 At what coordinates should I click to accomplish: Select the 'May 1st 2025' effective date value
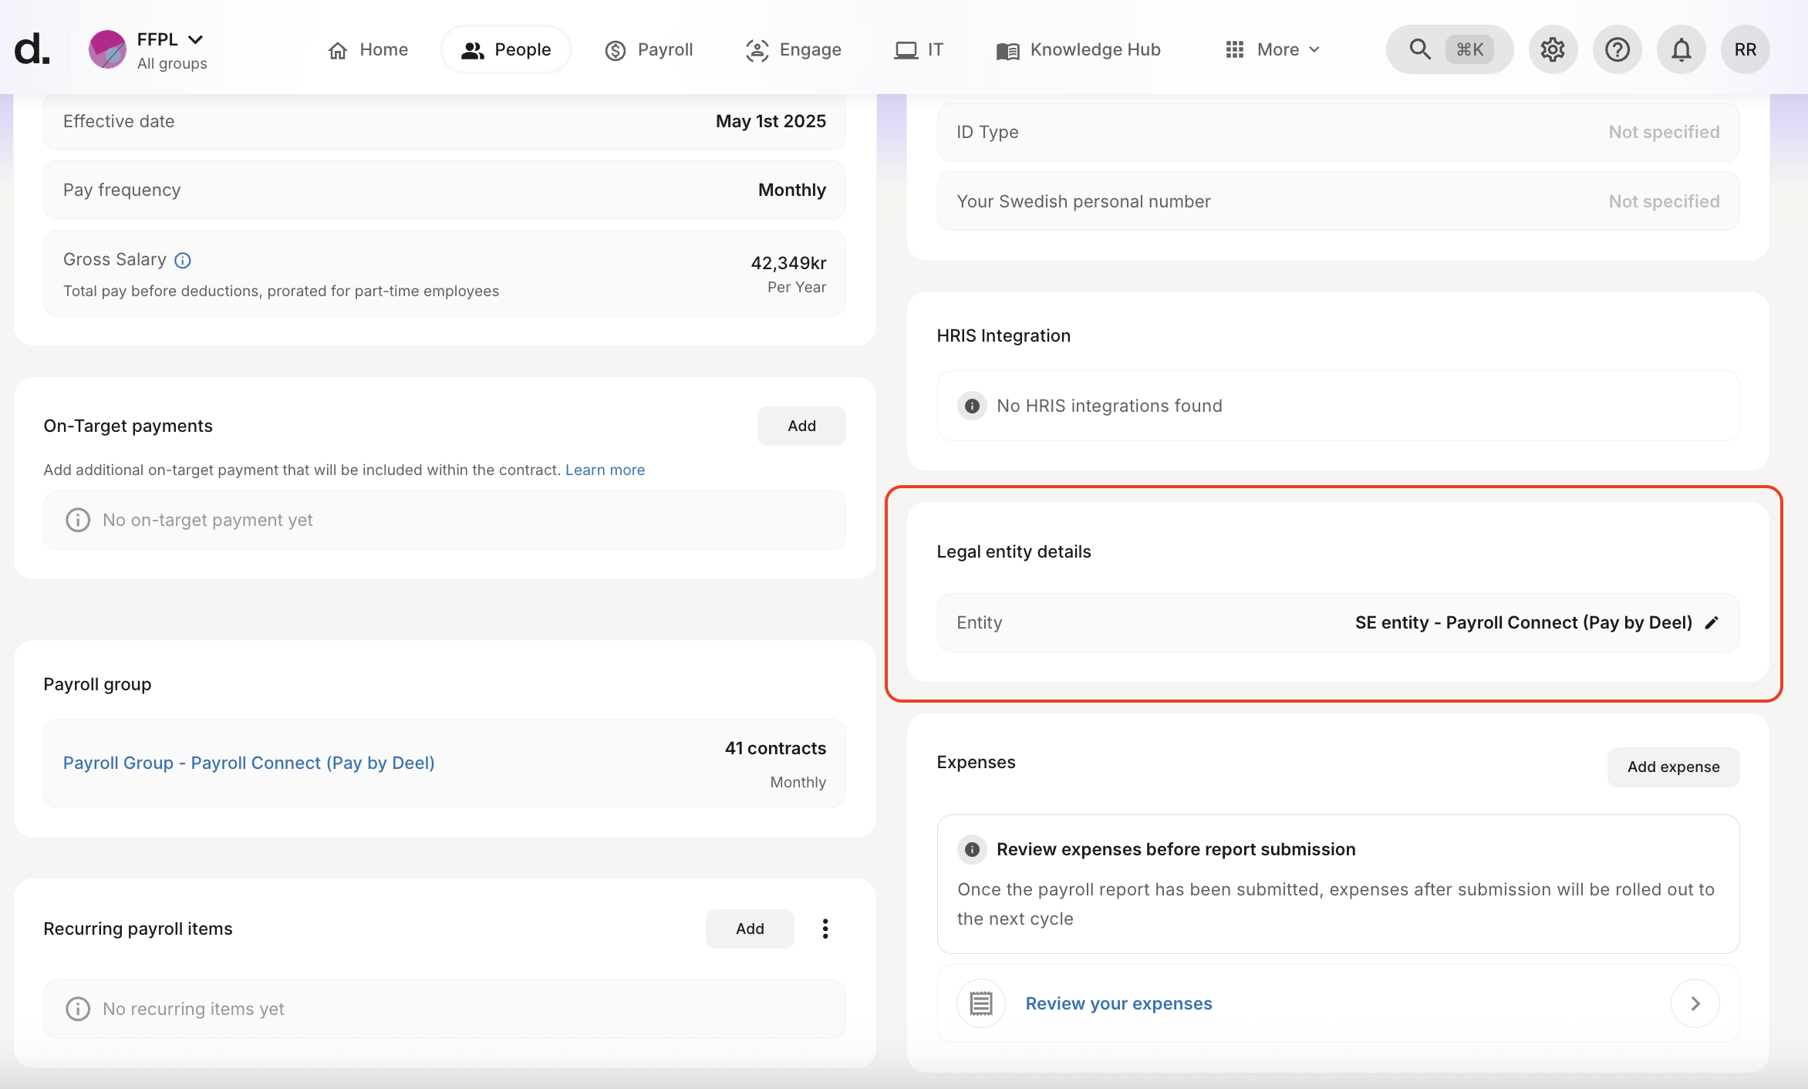click(771, 121)
